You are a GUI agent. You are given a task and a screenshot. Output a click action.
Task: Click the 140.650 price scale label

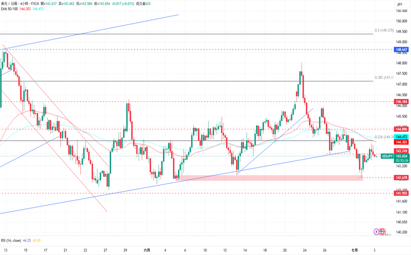tap(402, 222)
